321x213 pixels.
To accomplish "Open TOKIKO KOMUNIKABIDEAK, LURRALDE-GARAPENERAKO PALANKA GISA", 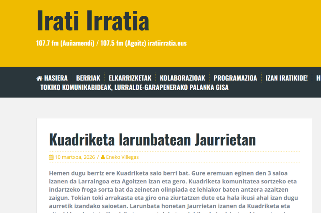I will point(134,88).
